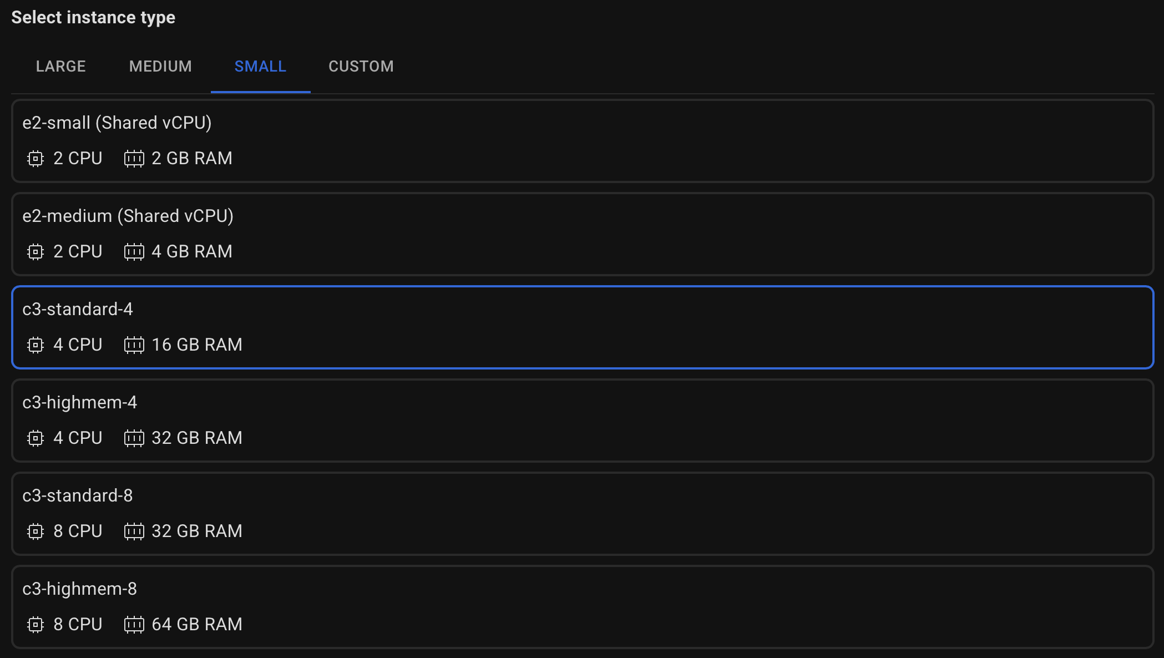Click CPU chip icon in e2-medium card
Image resolution: width=1164 pixels, height=658 pixels.
pos(36,252)
